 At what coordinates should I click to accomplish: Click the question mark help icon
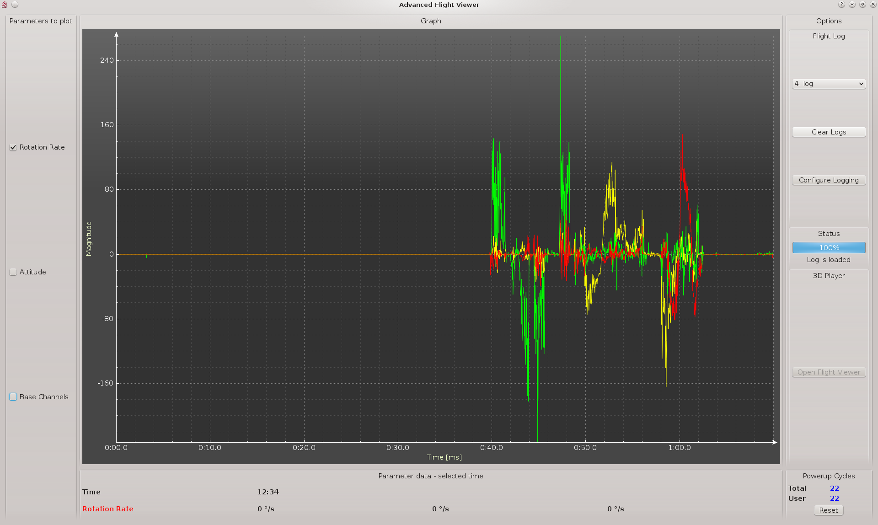point(841,5)
